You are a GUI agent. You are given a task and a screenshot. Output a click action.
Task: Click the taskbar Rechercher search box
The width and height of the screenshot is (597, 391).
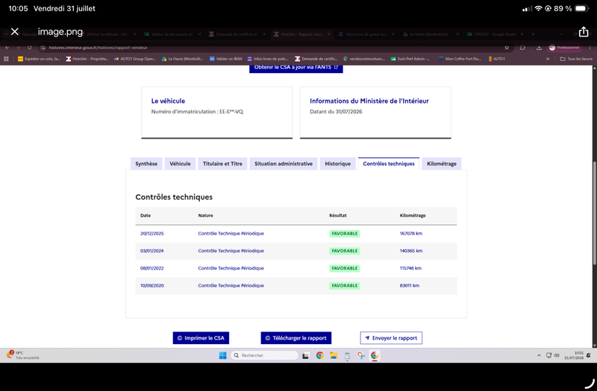(x=264, y=355)
